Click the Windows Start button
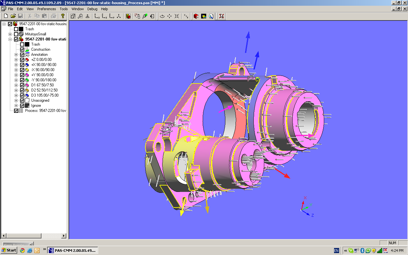408x255 pixels. [9, 250]
